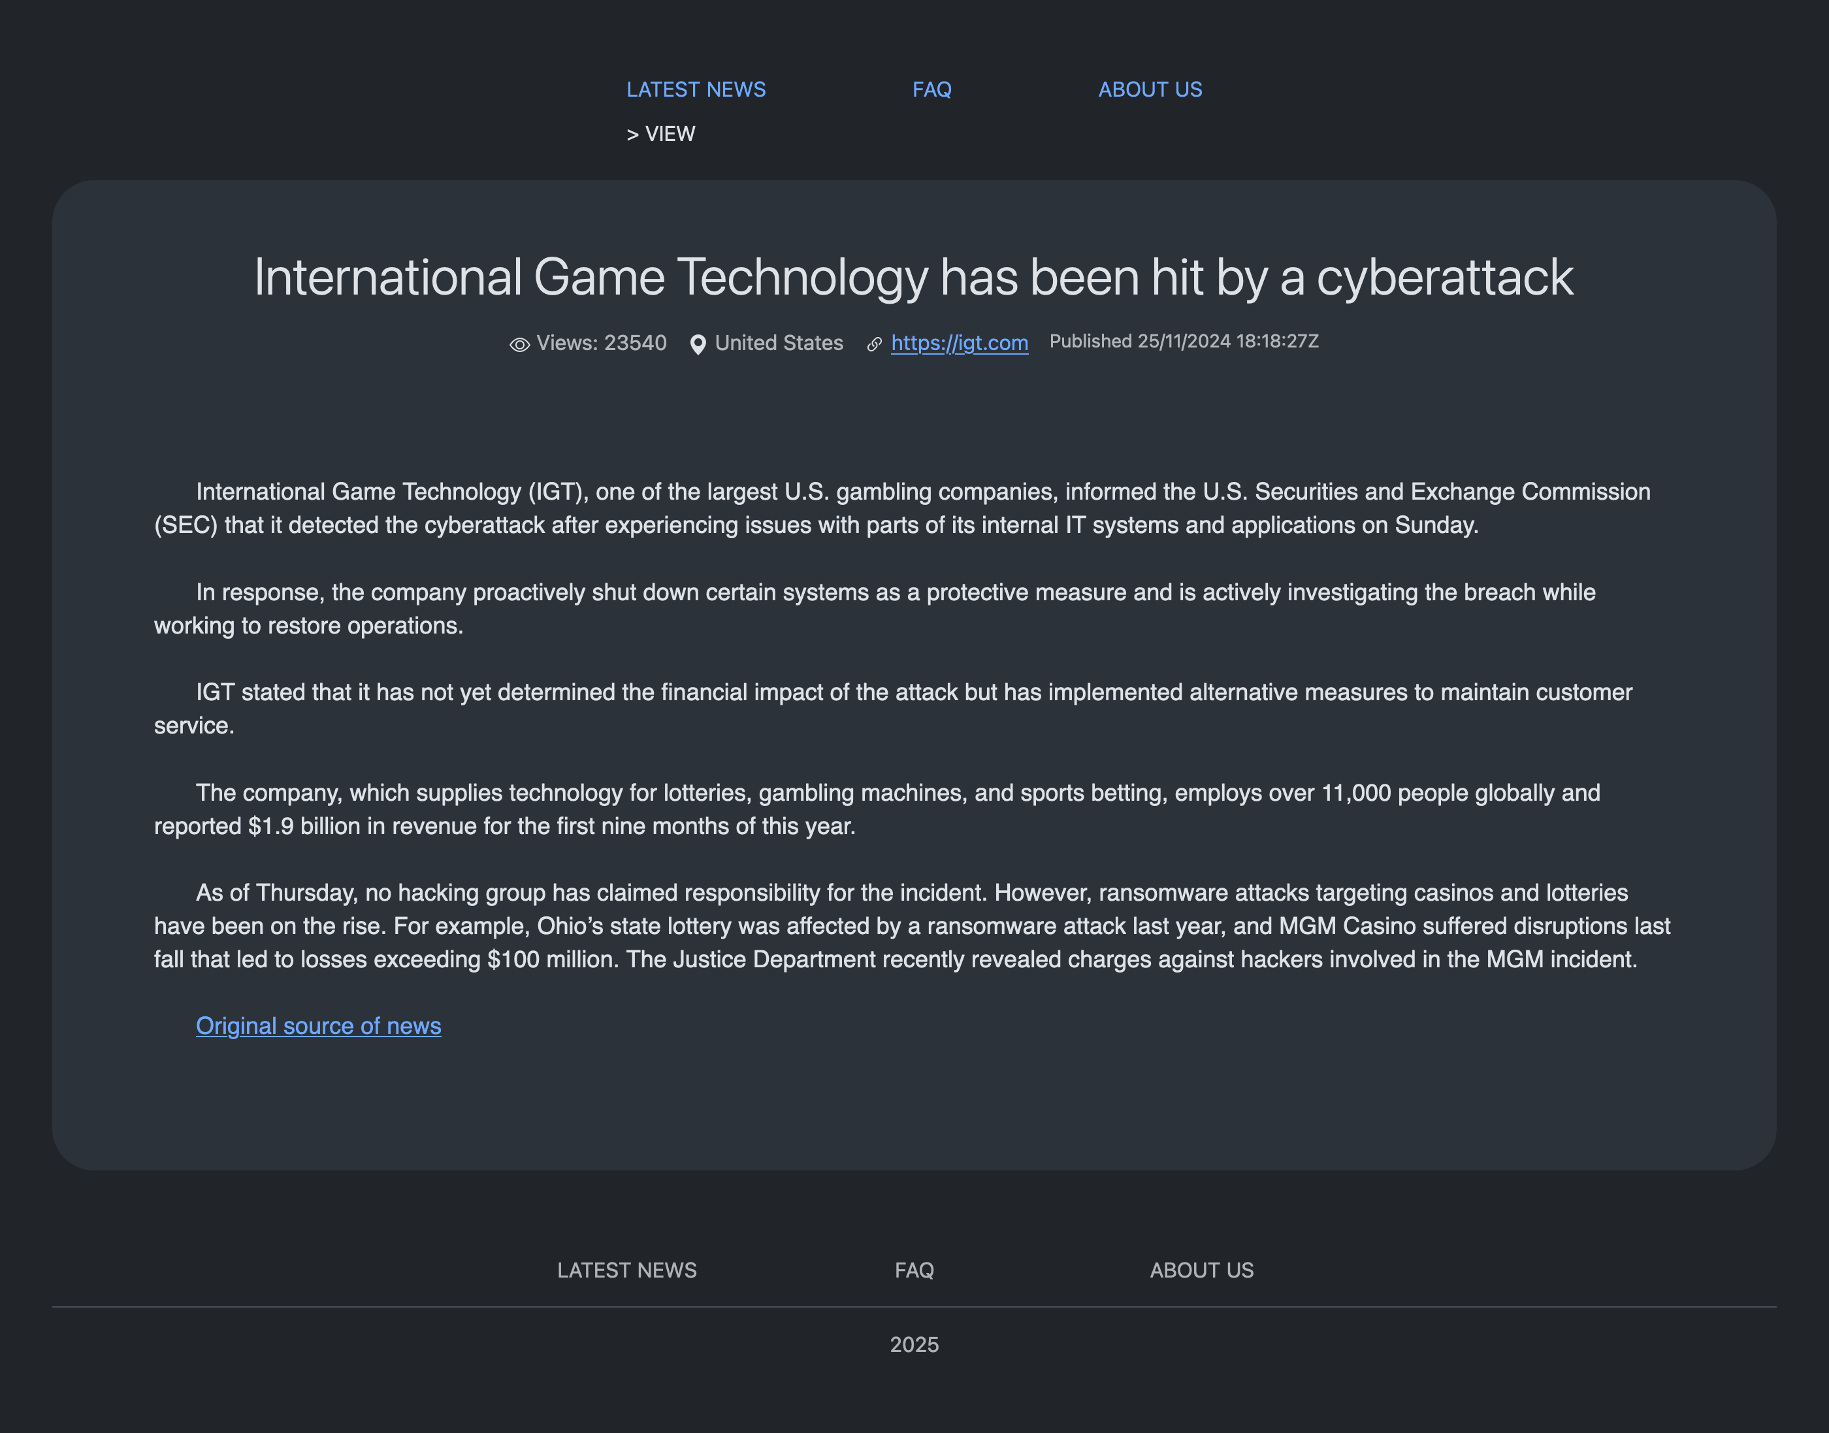The width and height of the screenshot is (1829, 1433).
Task: Click the footer FAQ link
Action: click(914, 1270)
